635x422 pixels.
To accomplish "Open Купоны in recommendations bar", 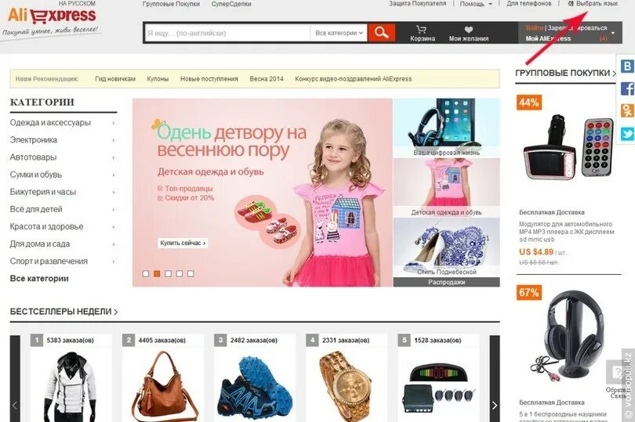I will point(158,79).
